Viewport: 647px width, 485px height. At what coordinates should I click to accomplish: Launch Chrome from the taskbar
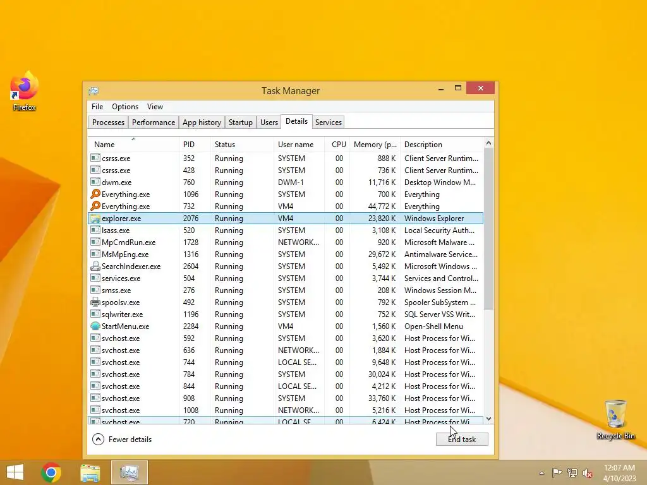(51, 472)
